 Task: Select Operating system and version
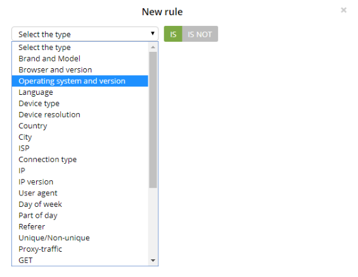point(80,81)
